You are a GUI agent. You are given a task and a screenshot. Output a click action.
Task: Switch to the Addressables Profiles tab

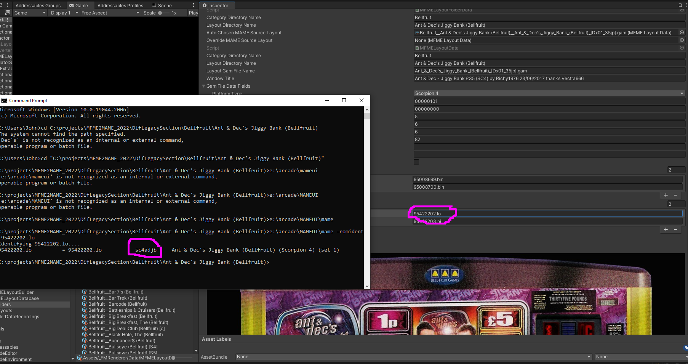(x=120, y=5)
